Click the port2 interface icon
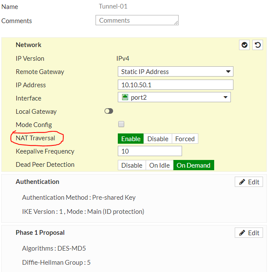The image size is (269, 272). (125, 97)
